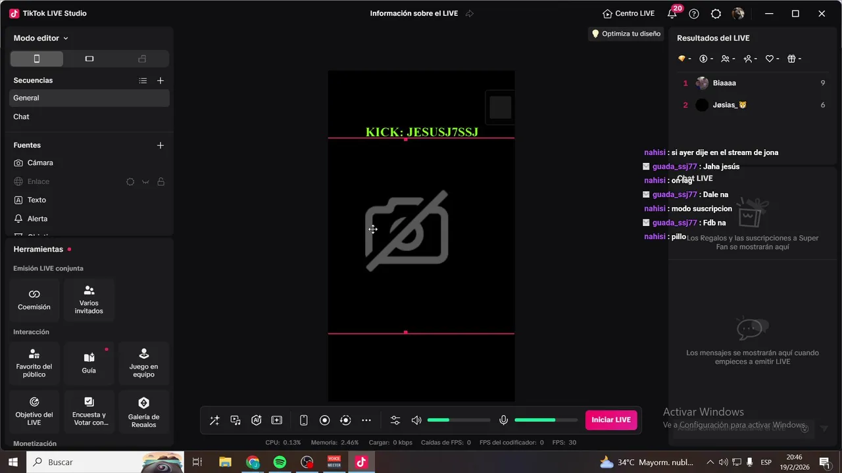The width and height of the screenshot is (842, 473).
Task: Open the help question mark icon
Action: 694,14
